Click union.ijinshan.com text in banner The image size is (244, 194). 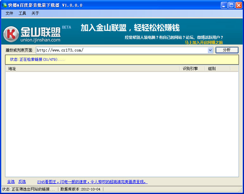pyautogui.click(x=40, y=40)
